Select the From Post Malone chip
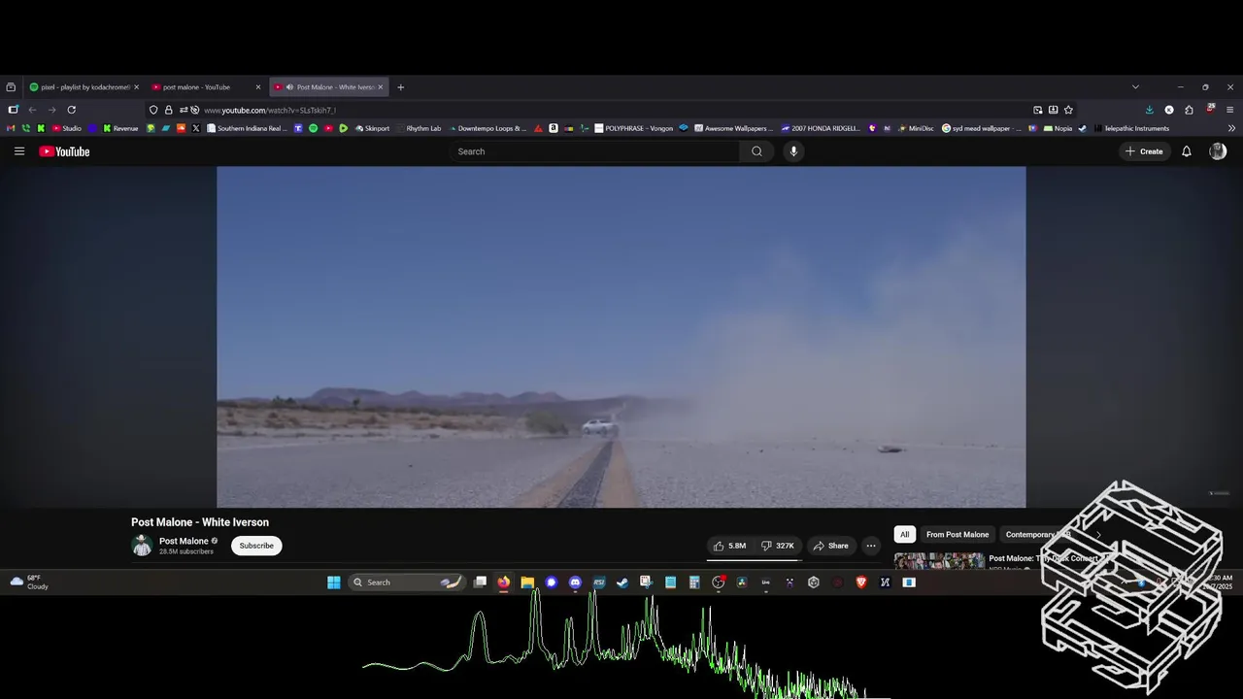 [x=957, y=534]
